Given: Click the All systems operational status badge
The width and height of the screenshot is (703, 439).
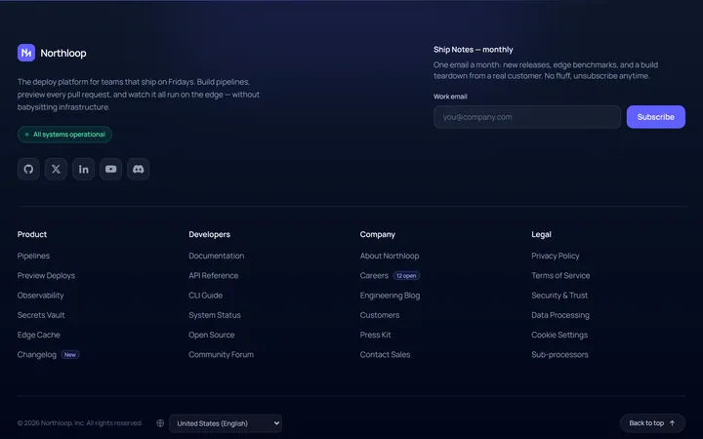Looking at the screenshot, I should (x=64, y=135).
